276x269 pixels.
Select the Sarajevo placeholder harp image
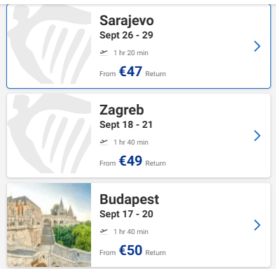pyautogui.click(x=49, y=44)
